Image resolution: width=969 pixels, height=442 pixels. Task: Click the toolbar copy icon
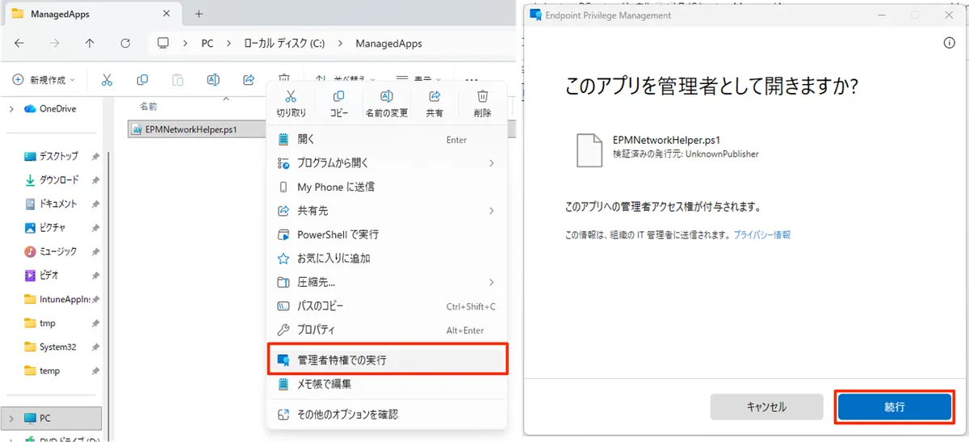[142, 80]
